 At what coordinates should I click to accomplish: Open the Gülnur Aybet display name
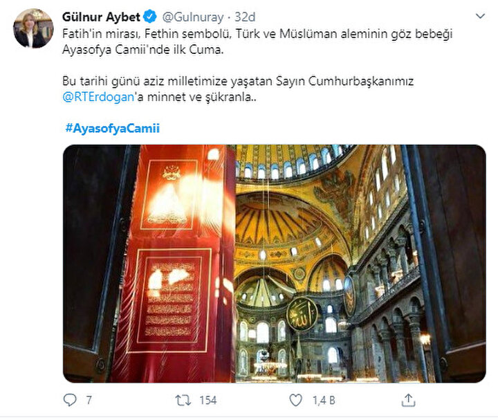pos(101,17)
